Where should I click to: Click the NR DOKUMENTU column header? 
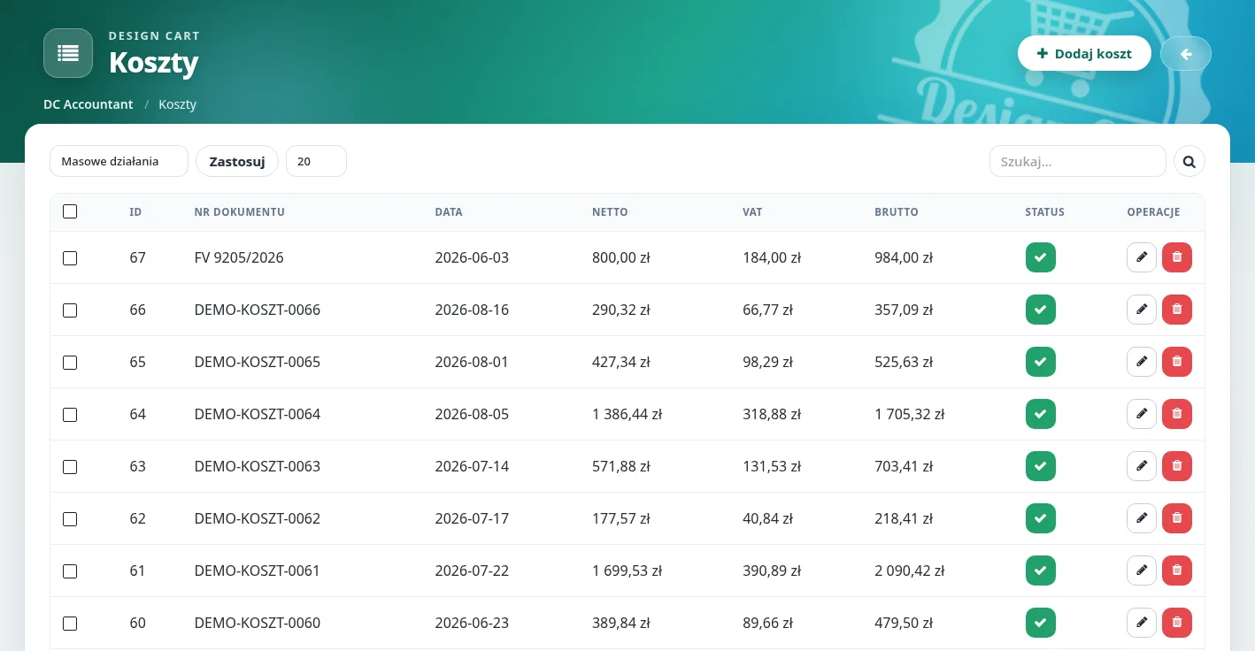click(239, 212)
